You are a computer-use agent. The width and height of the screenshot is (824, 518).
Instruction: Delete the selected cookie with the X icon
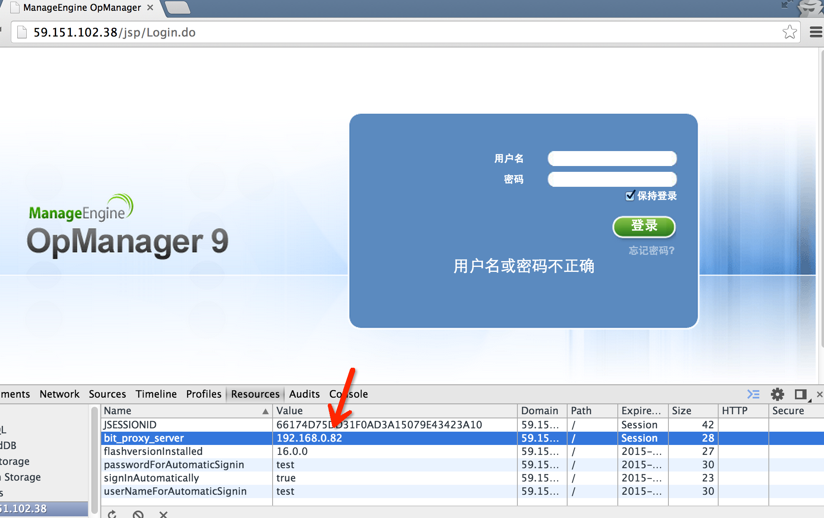point(163,514)
